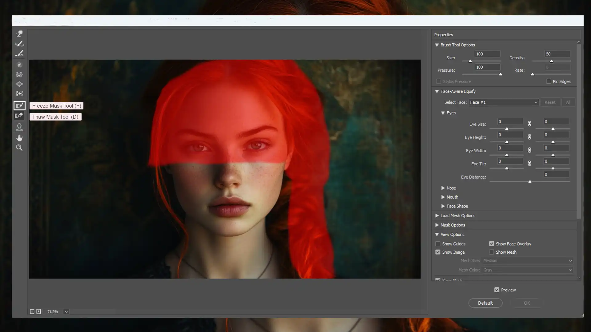The width and height of the screenshot is (591, 332).
Task: Select the Bloat tool
Action: point(19,84)
